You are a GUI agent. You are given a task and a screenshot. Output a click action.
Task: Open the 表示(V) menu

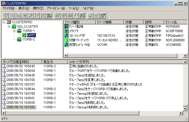coord(24,8)
